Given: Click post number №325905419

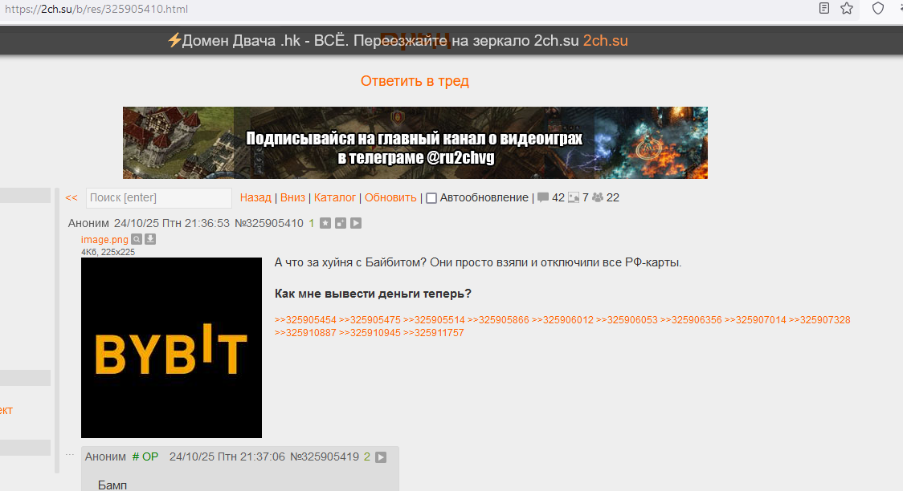Looking at the screenshot, I should [325, 457].
